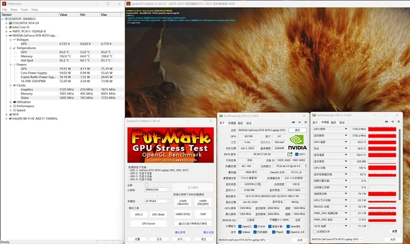Click the FurMark GPU Stress Test banner
The width and height of the screenshot is (410, 244).
tap(171, 145)
